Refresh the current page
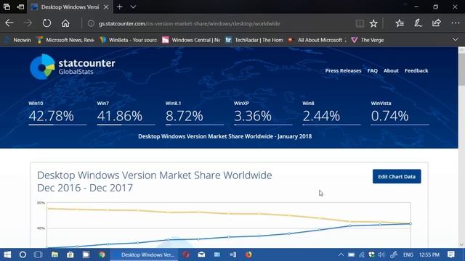This screenshot has height=261, width=465. pyautogui.click(x=46, y=23)
